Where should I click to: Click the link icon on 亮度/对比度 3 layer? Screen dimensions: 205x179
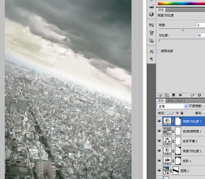tap(173, 121)
